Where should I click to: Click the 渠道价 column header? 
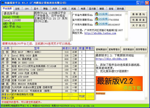(67, 48)
